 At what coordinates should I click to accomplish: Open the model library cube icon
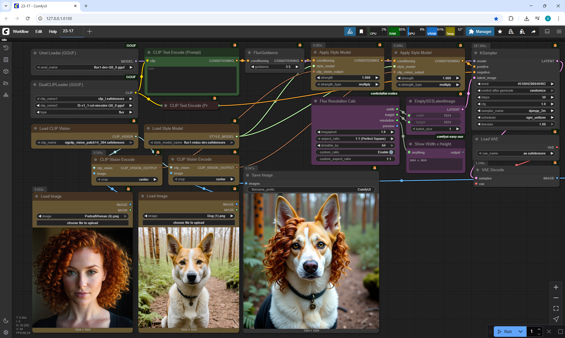[6, 71]
